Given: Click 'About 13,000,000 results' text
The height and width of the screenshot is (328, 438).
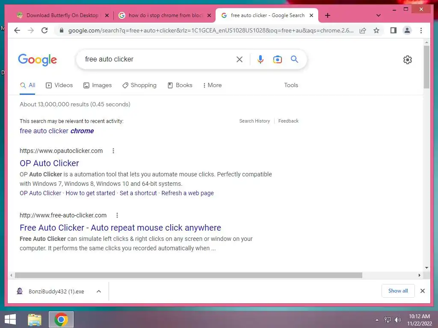Looking at the screenshot, I should click(75, 104).
